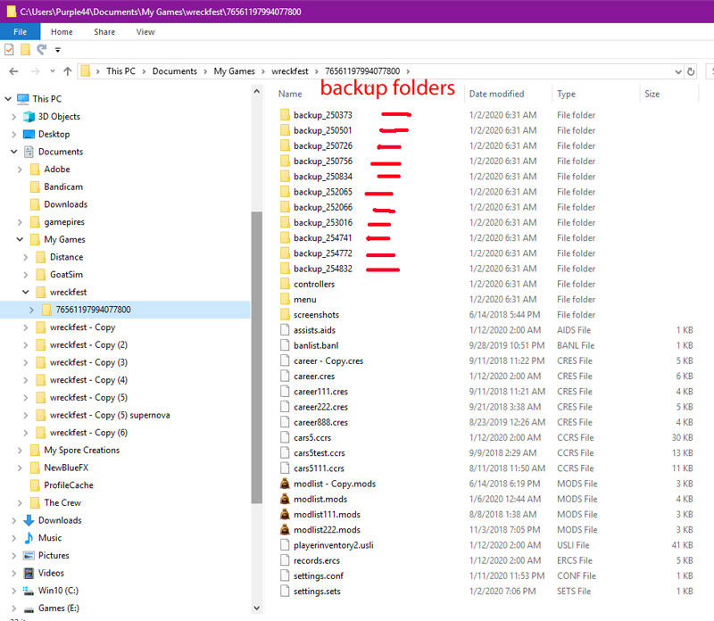Switch to the Home ribbon tab
Screen dimensions: 714x621
coord(62,32)
